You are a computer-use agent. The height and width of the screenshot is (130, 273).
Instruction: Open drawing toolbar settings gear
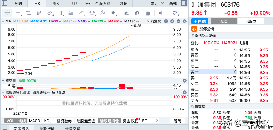(x=175, y=13)
